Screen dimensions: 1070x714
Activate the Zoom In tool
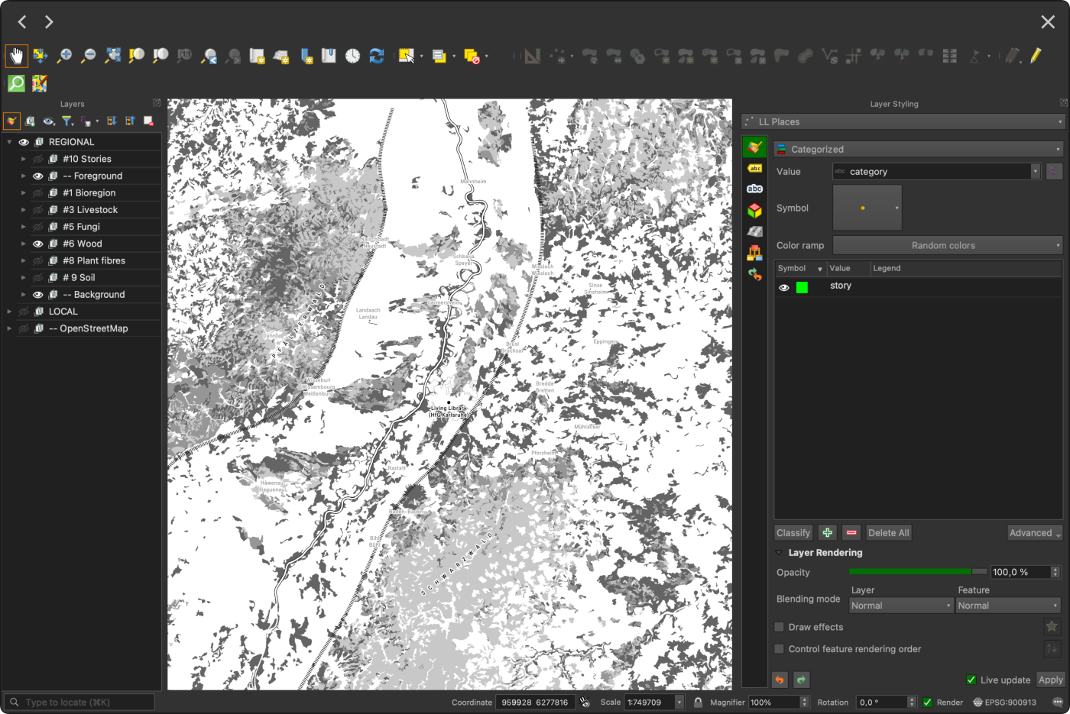click(x=64, y=56)
